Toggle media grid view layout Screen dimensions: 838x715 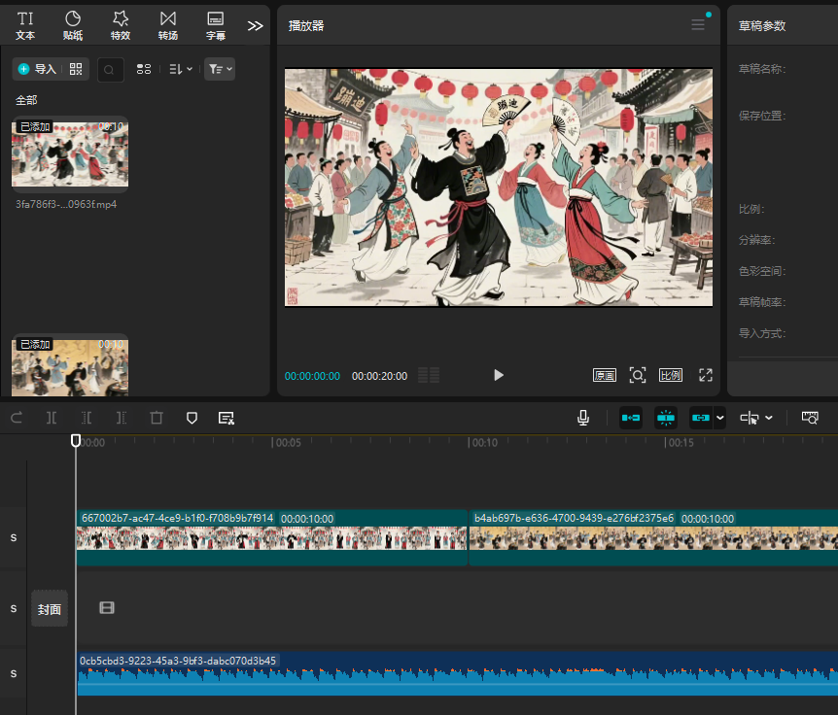click(144, 69)
